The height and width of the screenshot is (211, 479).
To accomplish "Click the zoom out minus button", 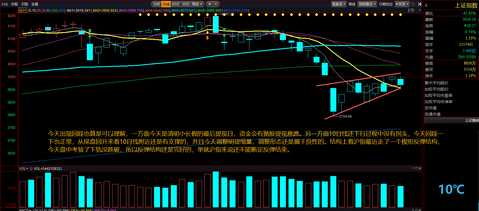I will click(216, 4).
